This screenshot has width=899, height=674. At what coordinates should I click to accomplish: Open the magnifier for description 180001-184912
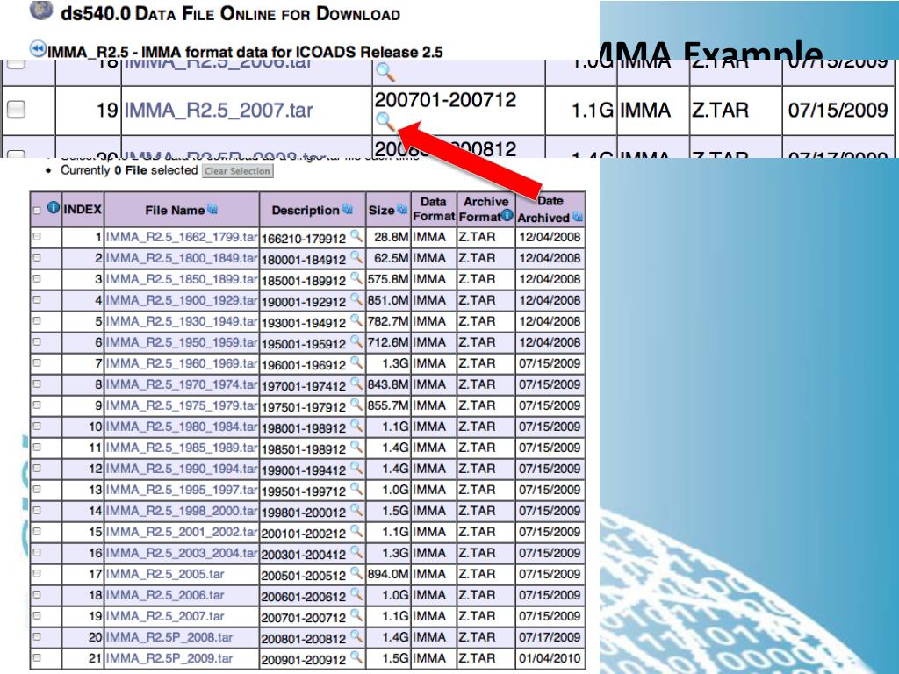pos(356,257)
